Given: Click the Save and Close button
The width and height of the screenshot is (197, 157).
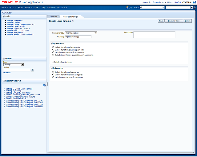Looking at the screenshot, I should (x=174, y=21).
